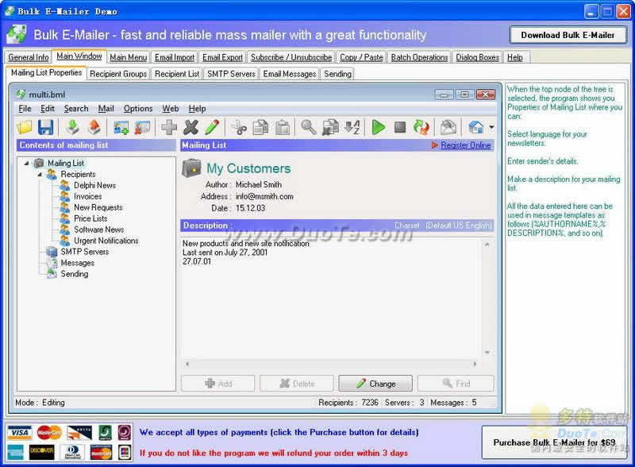This screenshot has width=635, height=467.
Task: Collapse the Mailing List tree node
Action: tap(26, 163)
